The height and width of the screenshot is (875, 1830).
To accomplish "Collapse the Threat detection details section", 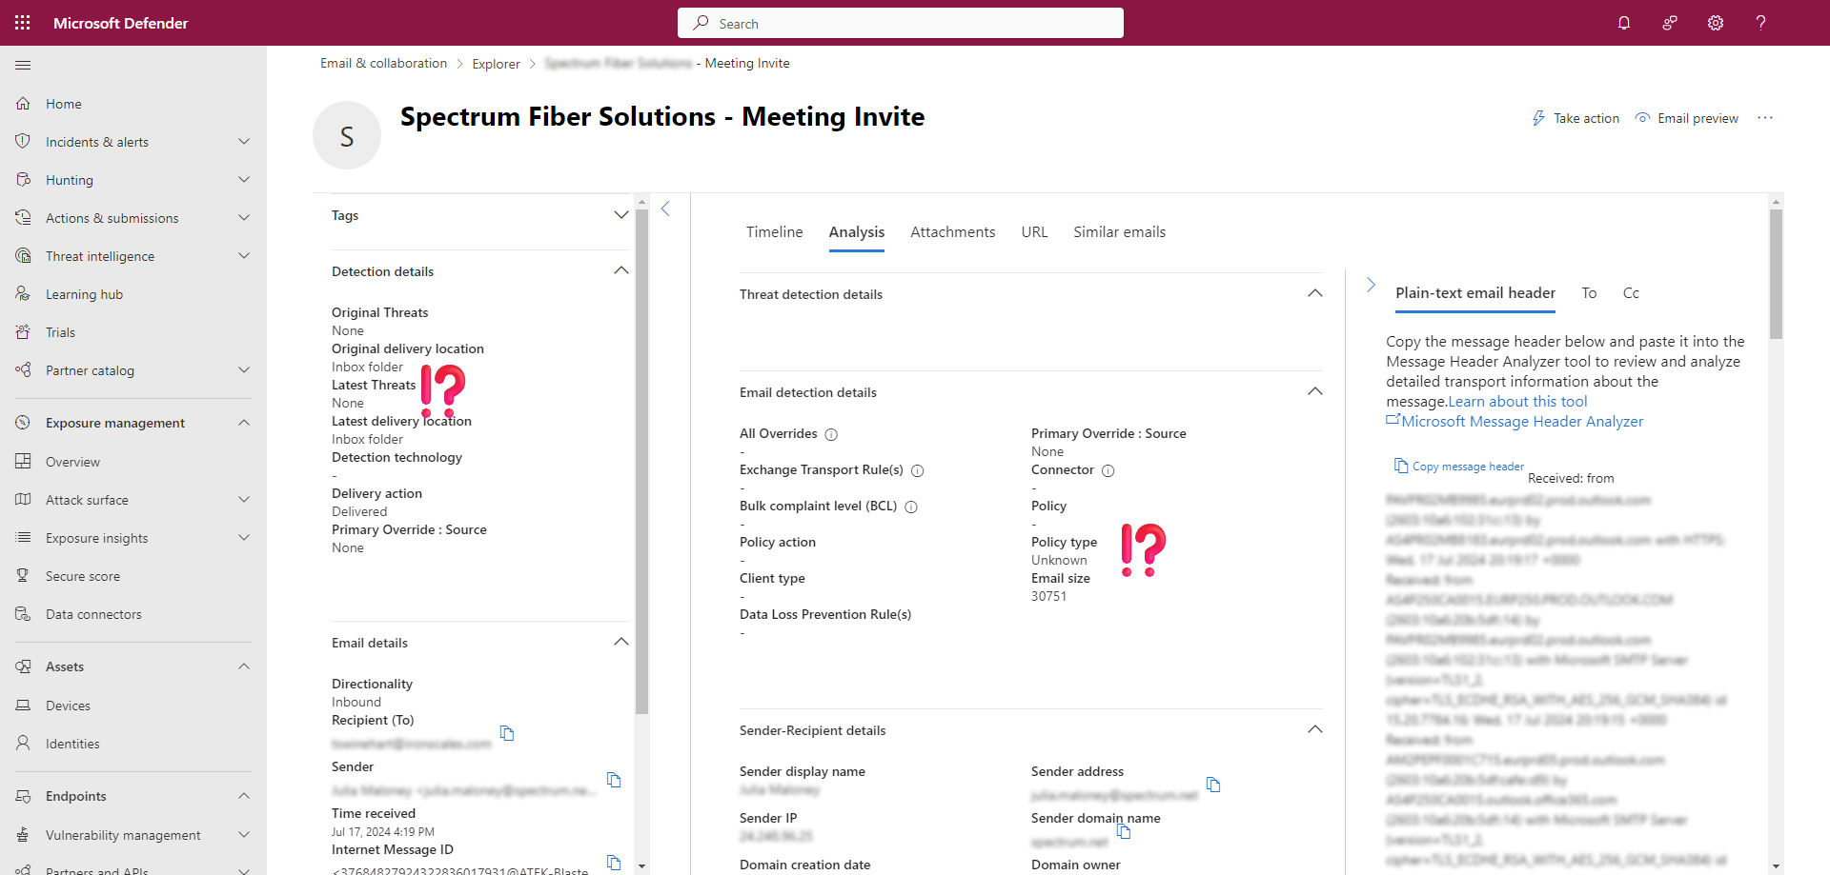I will tap(1314, 293).
